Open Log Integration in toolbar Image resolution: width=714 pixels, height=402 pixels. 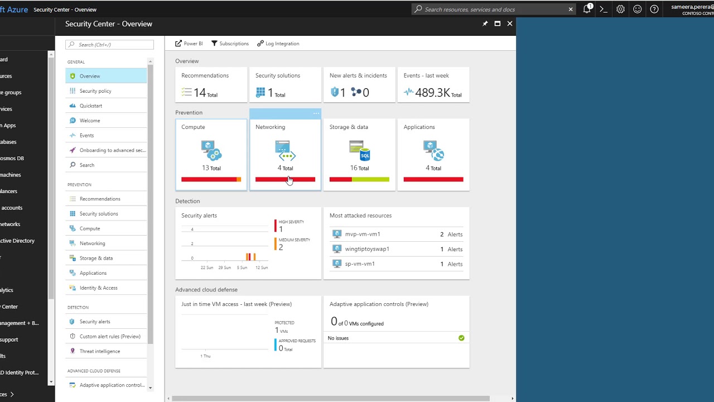click(x=278, y=44)
